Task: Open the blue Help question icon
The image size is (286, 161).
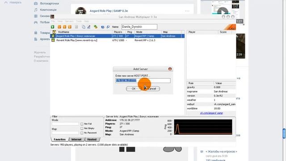Action: click(103, 27)
